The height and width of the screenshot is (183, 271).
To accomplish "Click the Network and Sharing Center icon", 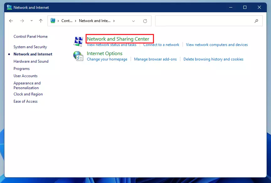I will 78,41.
